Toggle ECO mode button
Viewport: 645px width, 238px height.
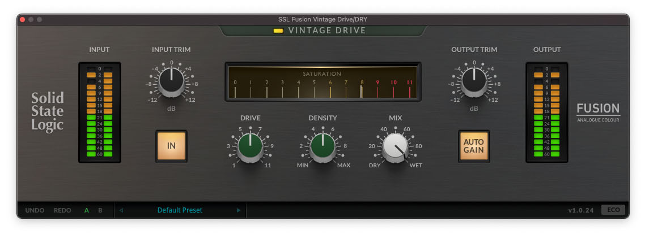613,210
